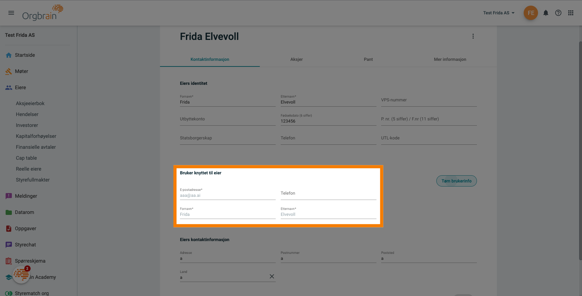Open Reelle eiere submenu item
Screen dimensions: 582x296
coord(29,169)
